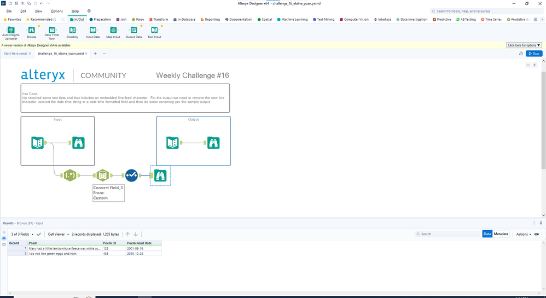
Task: Select the Output Data tool
Action: tap(133, 32)
